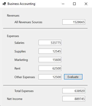Screen dimensions: 92x106
Task: Select the Salaries input field
Action: tap(50, 43)
